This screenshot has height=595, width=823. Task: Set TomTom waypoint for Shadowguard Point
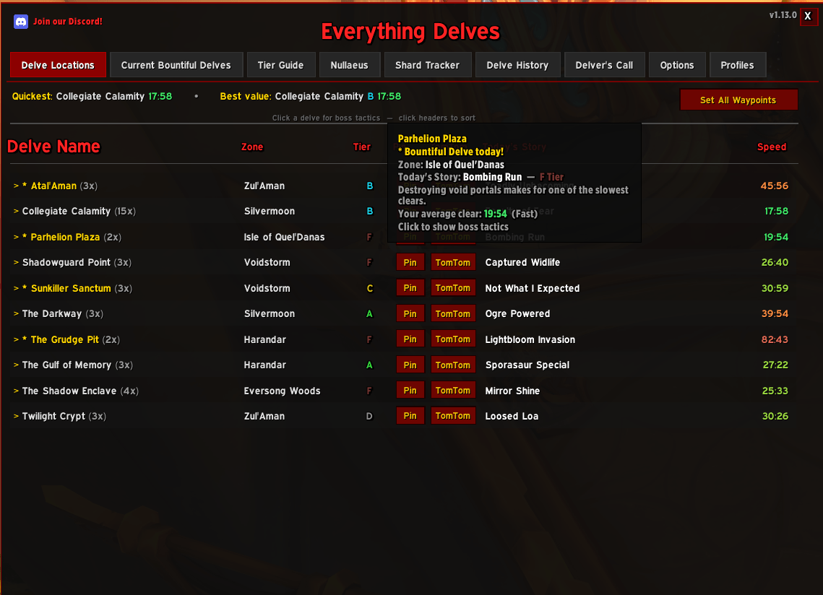click(453, 262)
